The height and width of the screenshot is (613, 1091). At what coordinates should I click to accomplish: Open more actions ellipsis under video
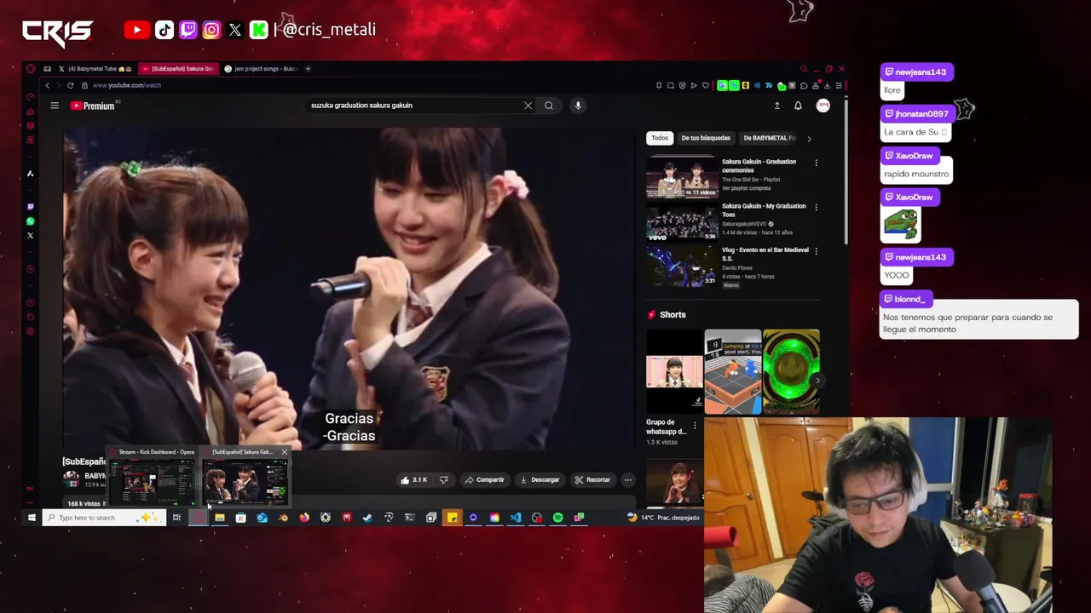click(x=628, y=480)
